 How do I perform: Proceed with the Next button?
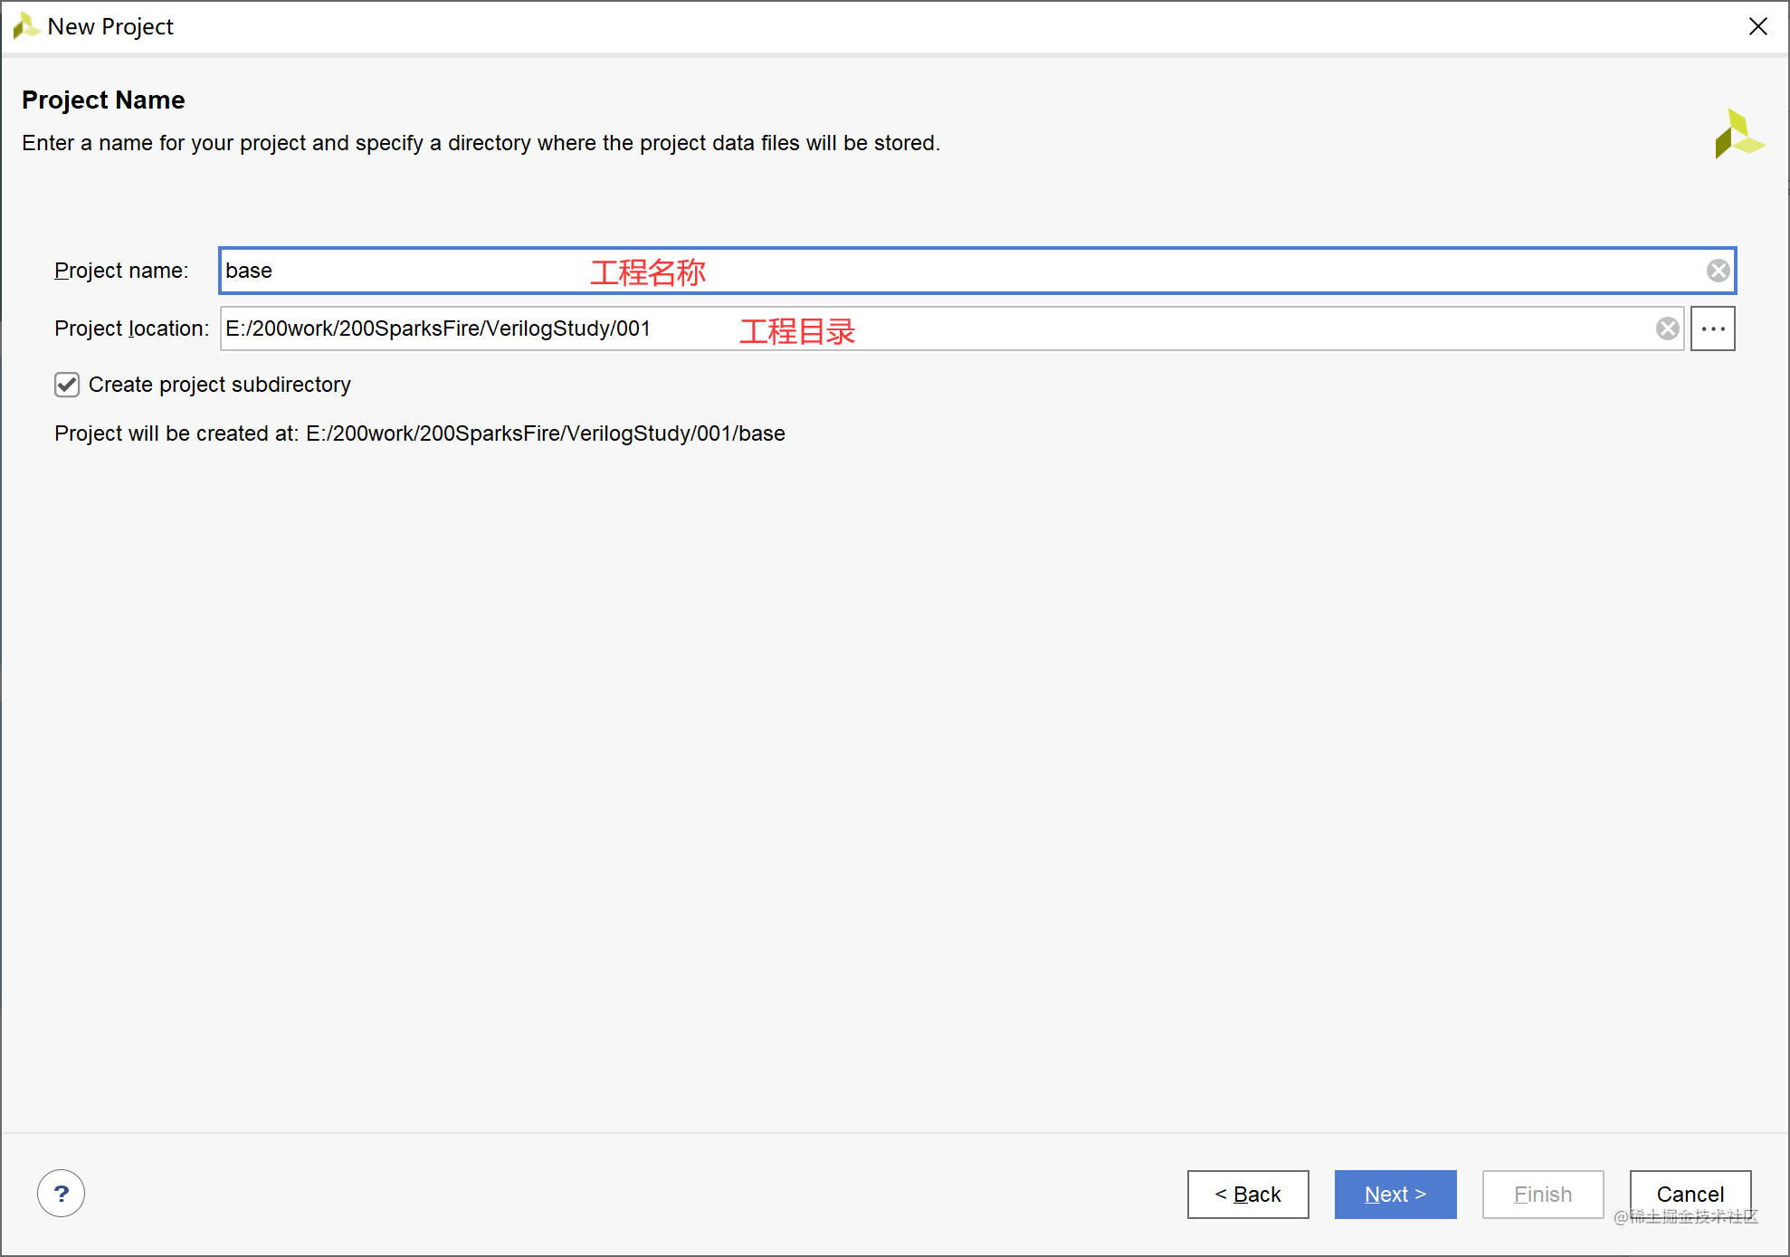click(1395, 1194)
